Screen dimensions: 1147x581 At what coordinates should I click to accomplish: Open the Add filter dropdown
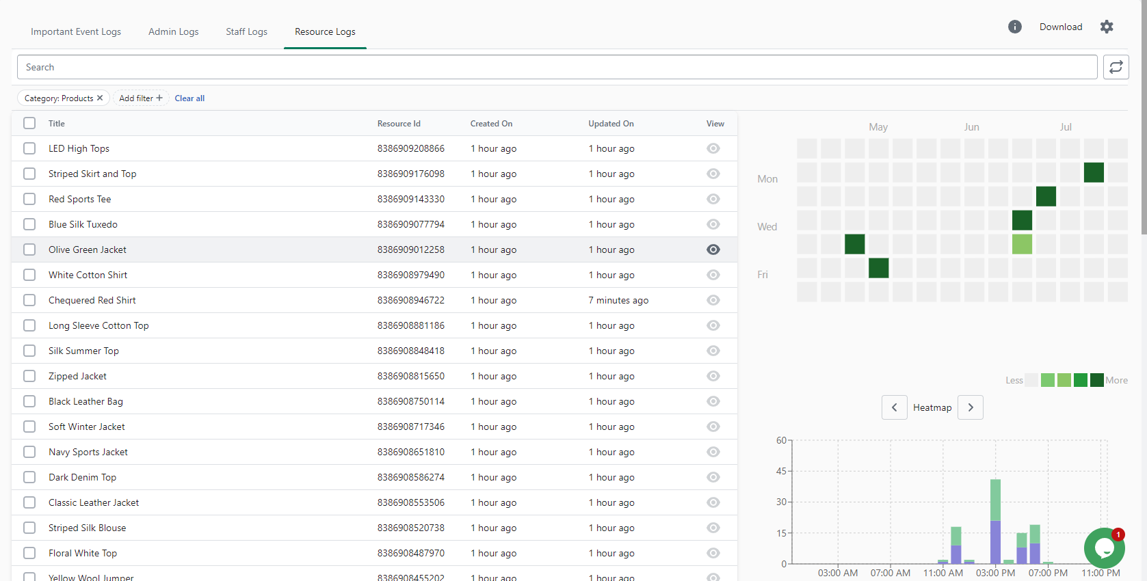[140, 98]
